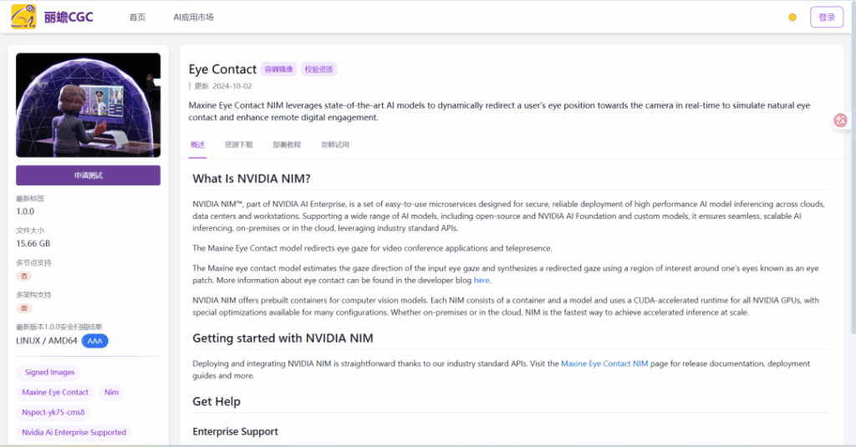Toggle the yellow theme mode icon
This screenshot has width=856, height=447.
click(792, 18)
